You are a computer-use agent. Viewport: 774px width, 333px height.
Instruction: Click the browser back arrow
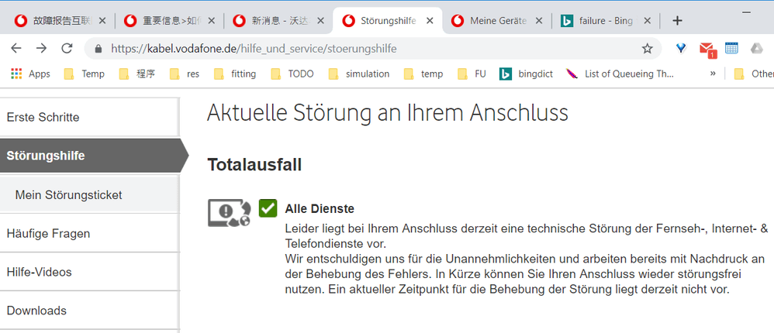click(x=16, y=49)
